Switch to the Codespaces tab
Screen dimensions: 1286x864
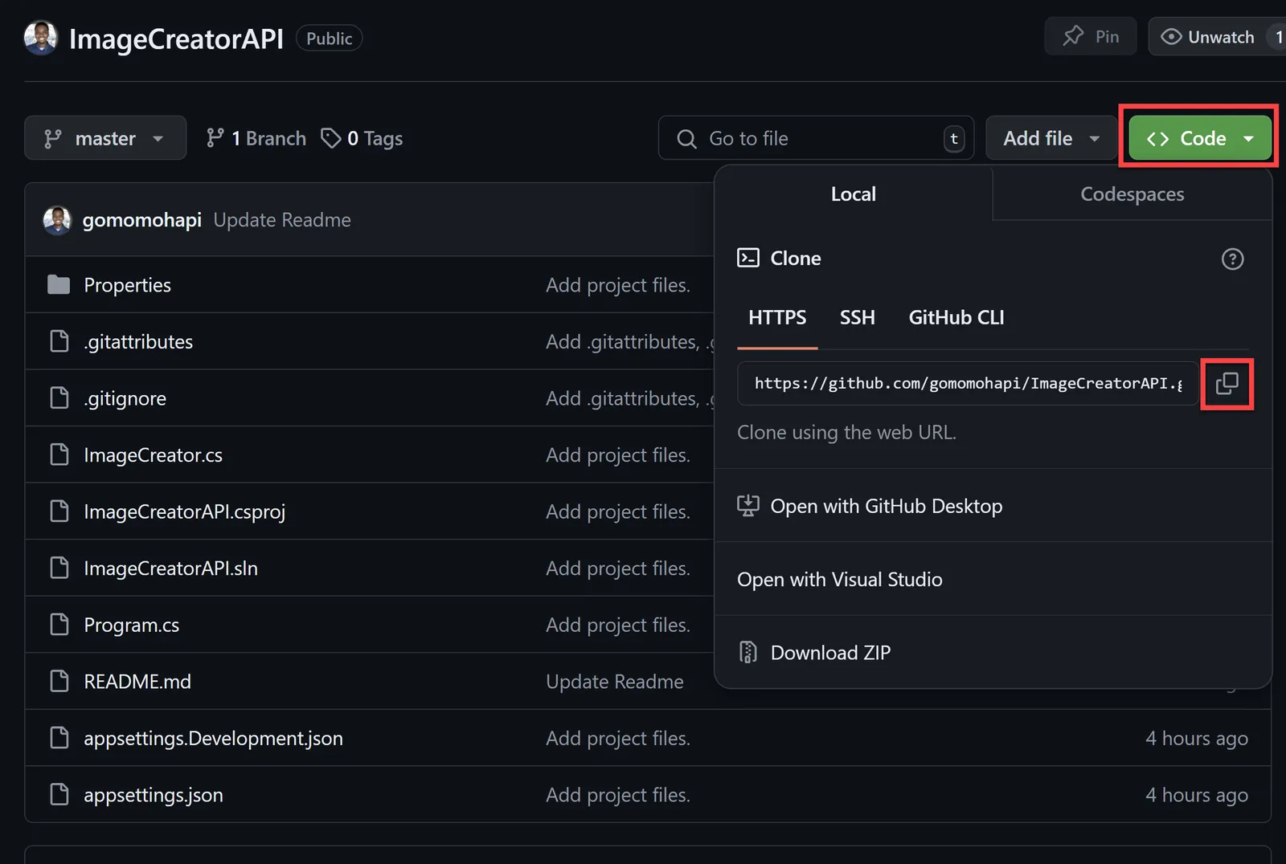(x=1132, y=194)
